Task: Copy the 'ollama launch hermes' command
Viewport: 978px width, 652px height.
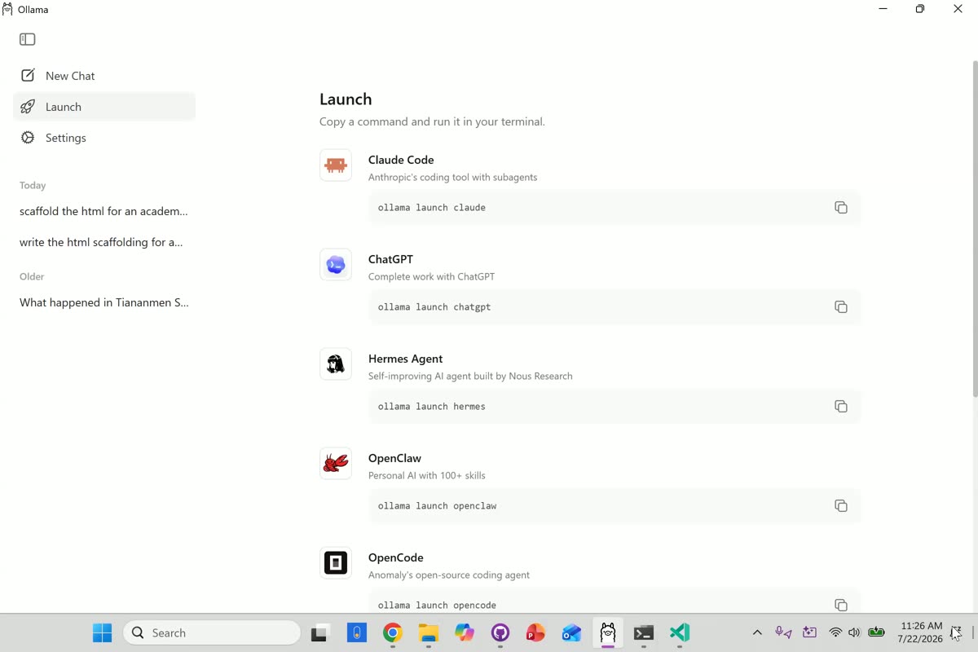Action: coord(841,407)
